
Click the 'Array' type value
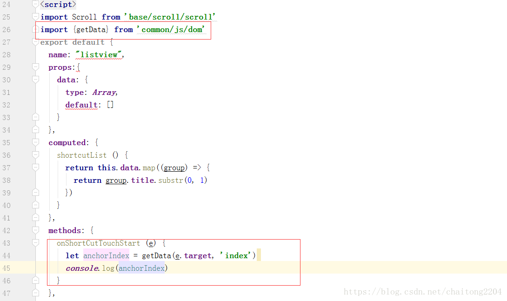click(x=103, y=93)
